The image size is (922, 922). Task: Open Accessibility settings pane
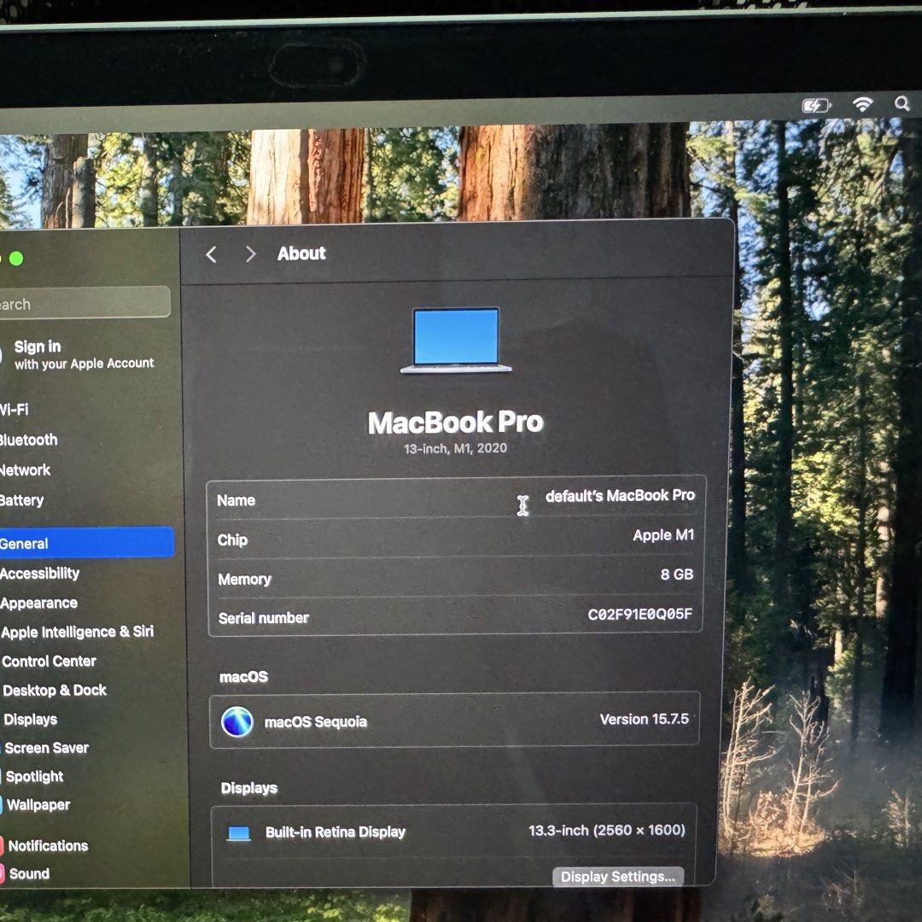[x=39, y=574]
